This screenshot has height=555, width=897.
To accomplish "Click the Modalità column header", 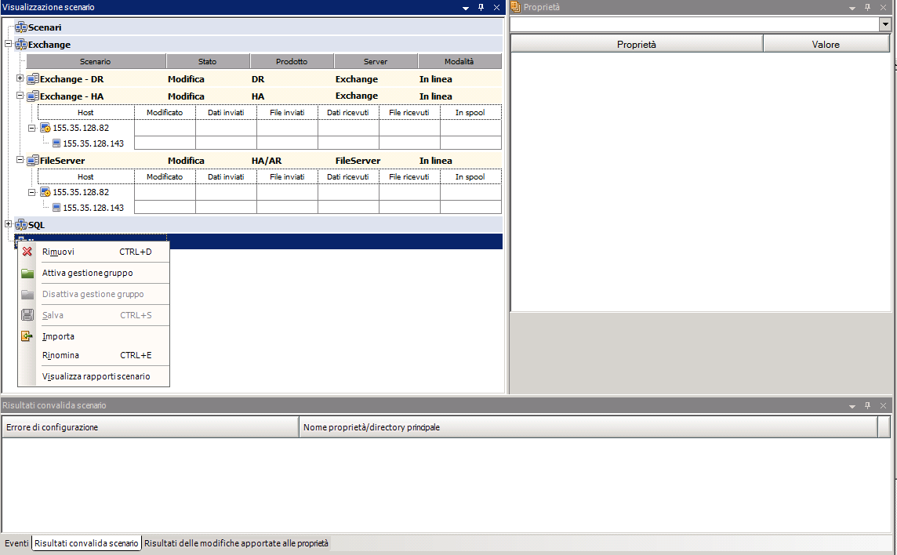I will pos(459,61).
